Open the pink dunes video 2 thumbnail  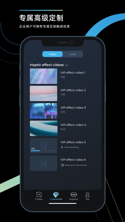44,94
